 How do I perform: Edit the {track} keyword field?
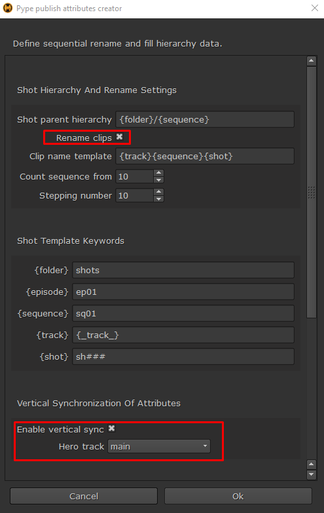183,335
